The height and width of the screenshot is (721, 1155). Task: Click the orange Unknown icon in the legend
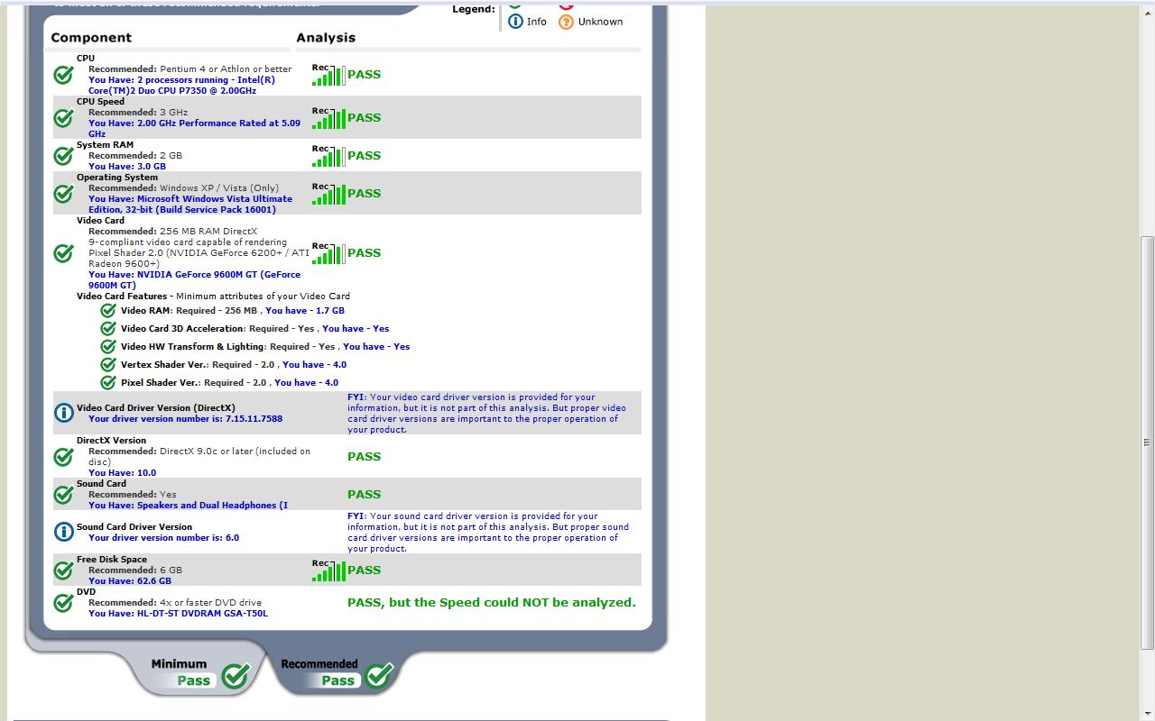(566, 22)
